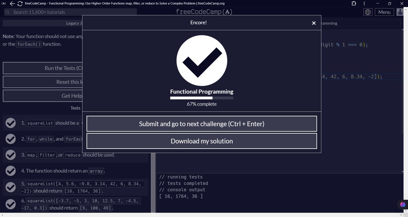
Task: Click Download my solution
Action: [202, 141]
